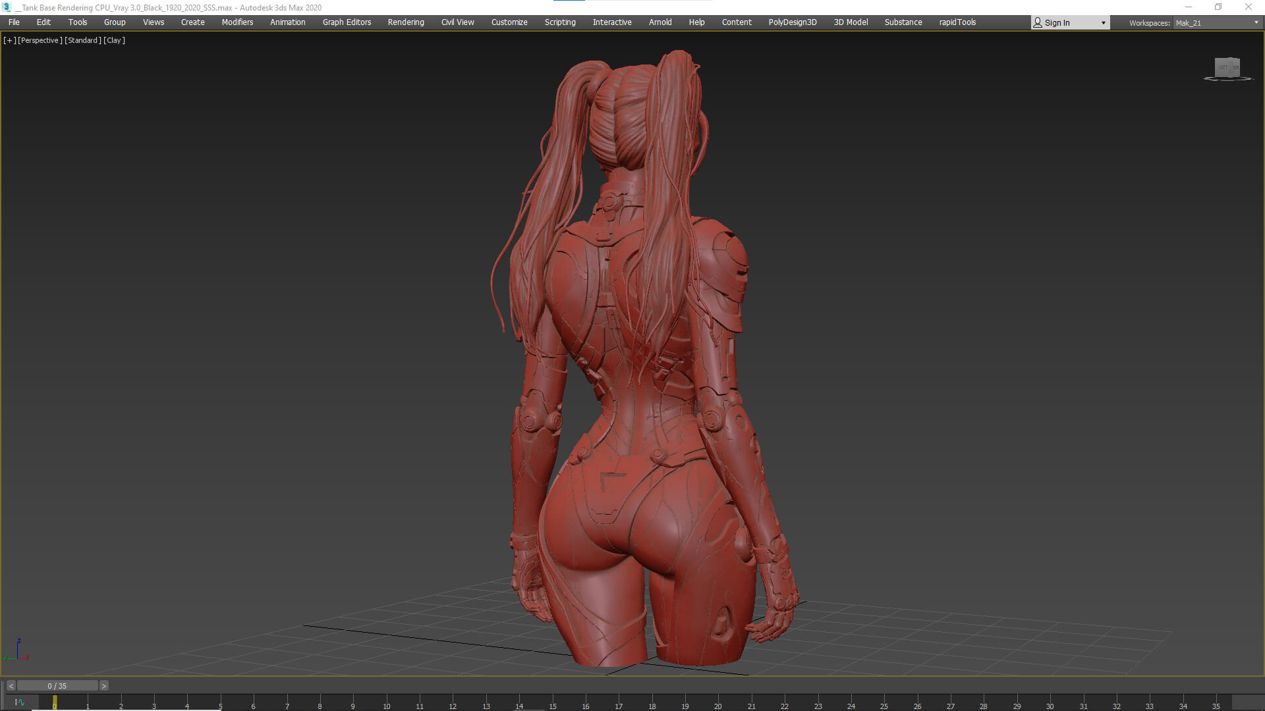Open the Rendering menu
1265x711 pixels.
[406, 22]
